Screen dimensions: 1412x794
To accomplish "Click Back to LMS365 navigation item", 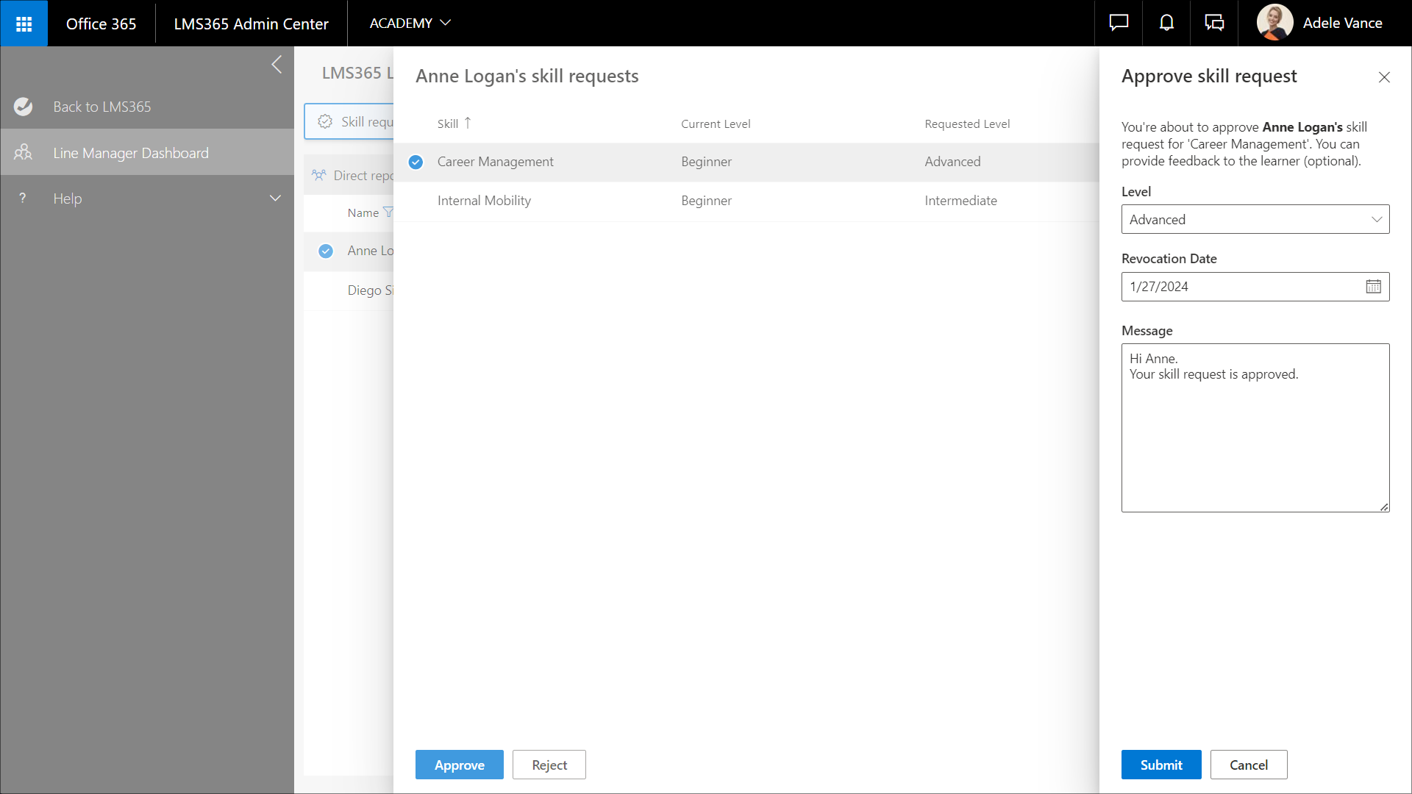I will (x=101, y=107).
